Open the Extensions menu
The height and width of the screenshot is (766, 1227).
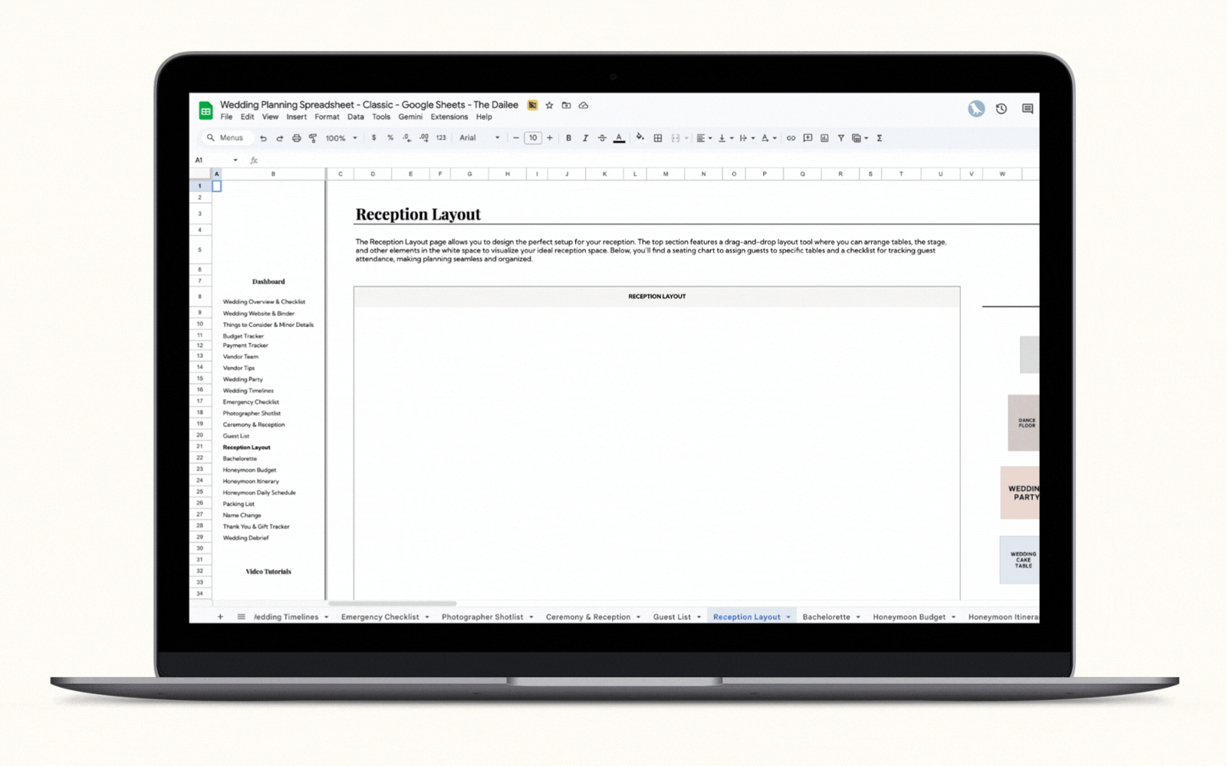click(x=449, y=117)
